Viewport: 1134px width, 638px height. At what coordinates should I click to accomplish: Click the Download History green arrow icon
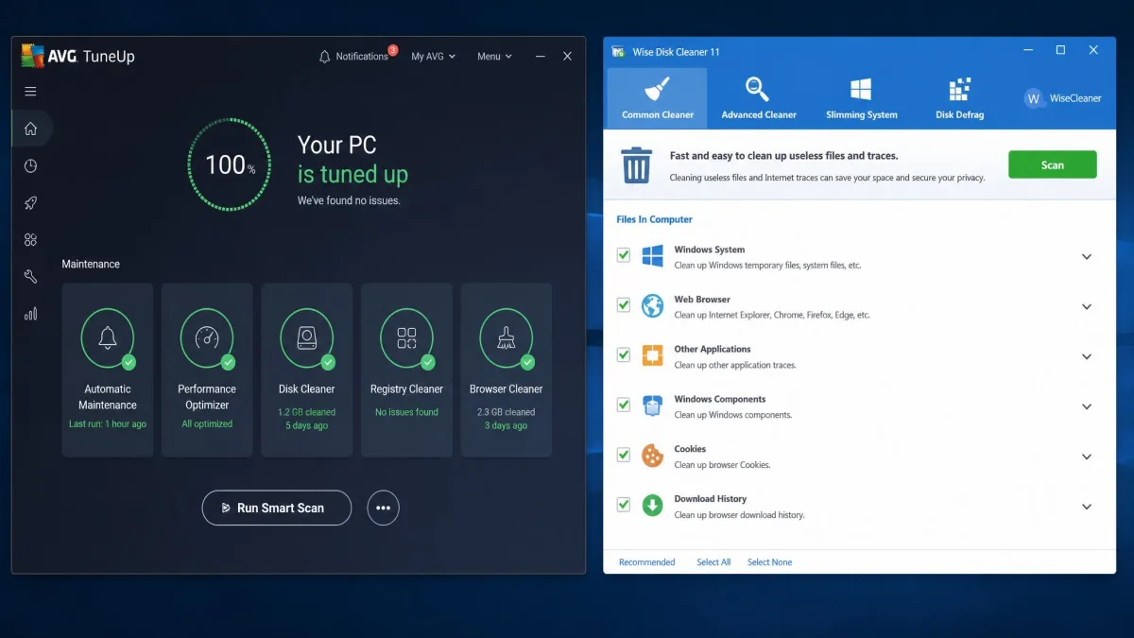pos(652,506)
